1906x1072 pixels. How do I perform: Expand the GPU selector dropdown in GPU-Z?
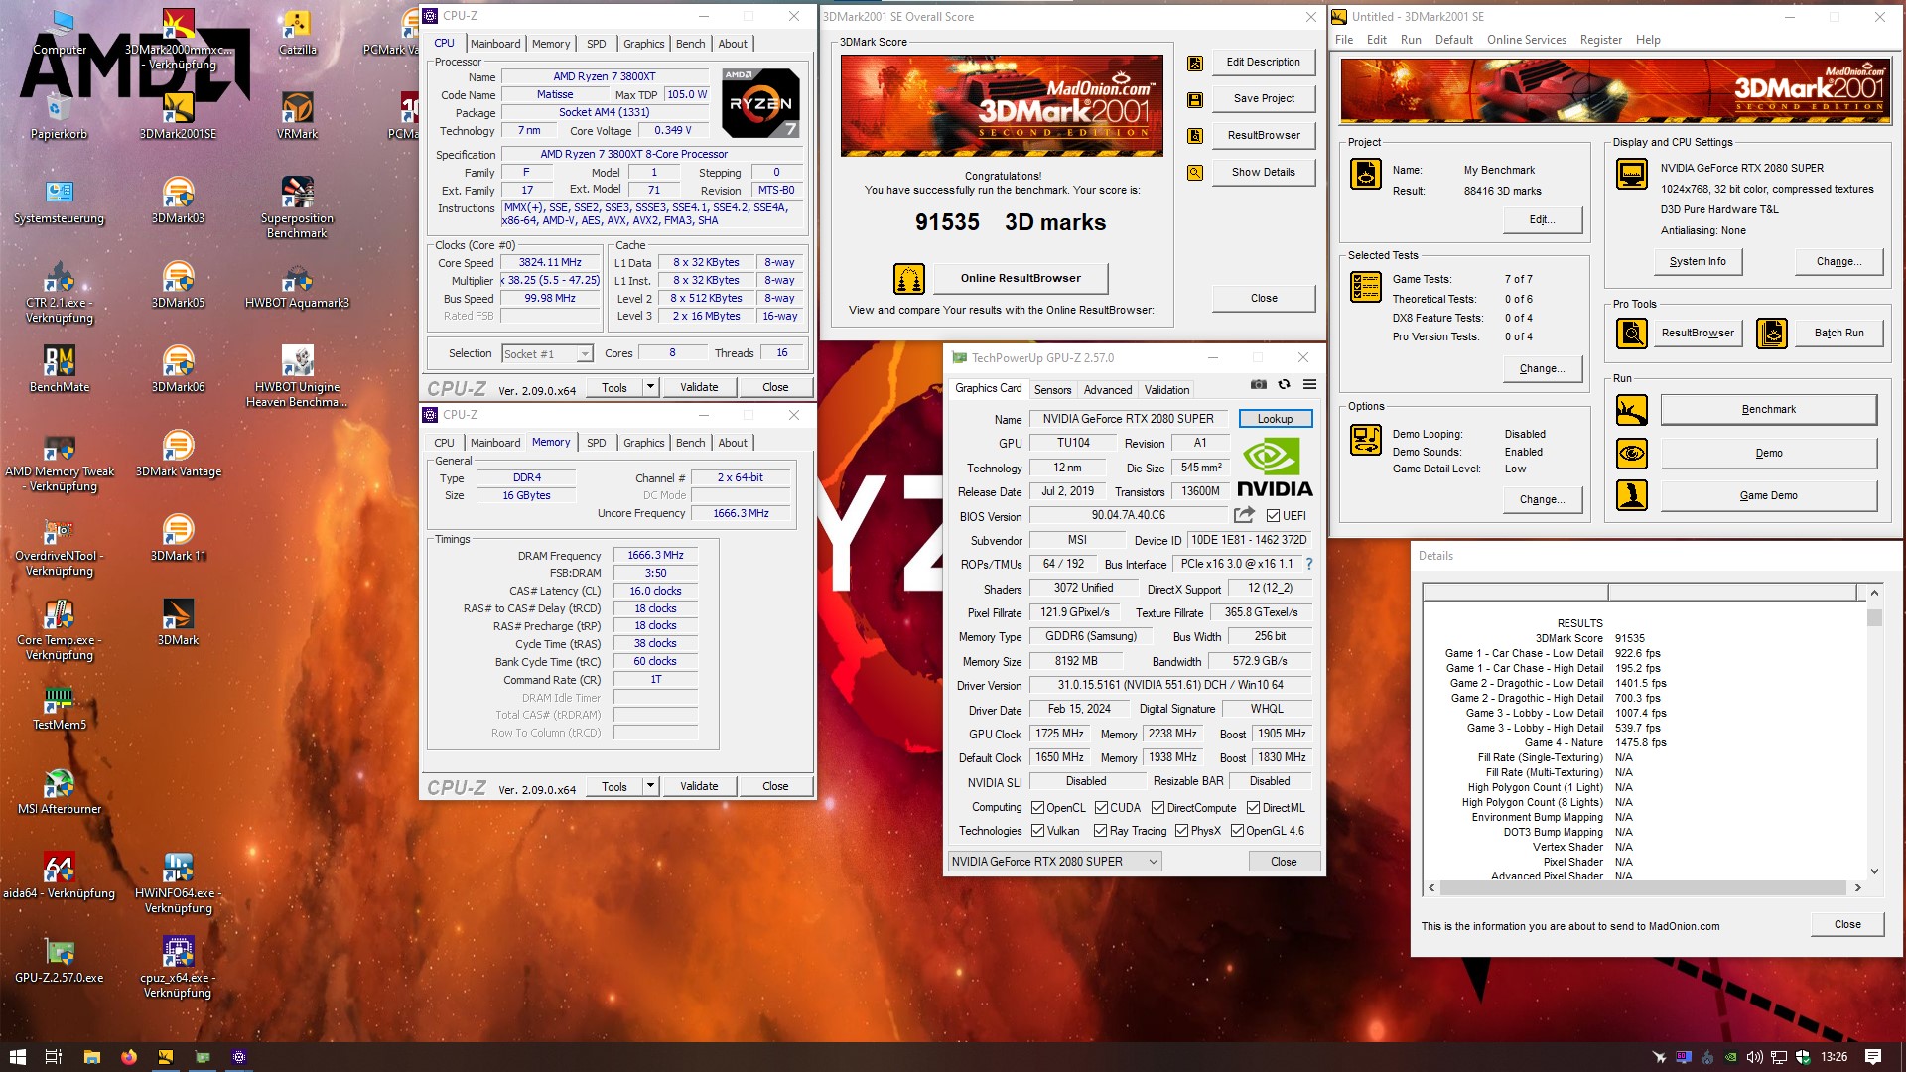click(1153, 862)
